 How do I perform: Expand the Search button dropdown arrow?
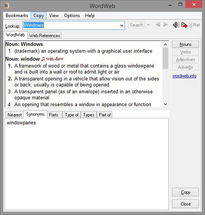click(x=148, y=25)
